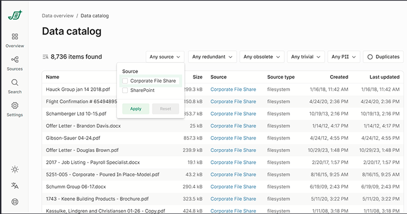407x214 pixels.
Task: Open Corporate File Share link in Keene Building row
Action: (233, 199)
